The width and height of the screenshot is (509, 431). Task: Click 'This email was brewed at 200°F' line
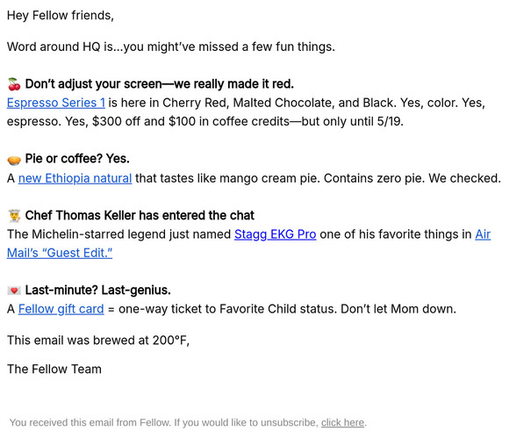click(x=98, y=341)
